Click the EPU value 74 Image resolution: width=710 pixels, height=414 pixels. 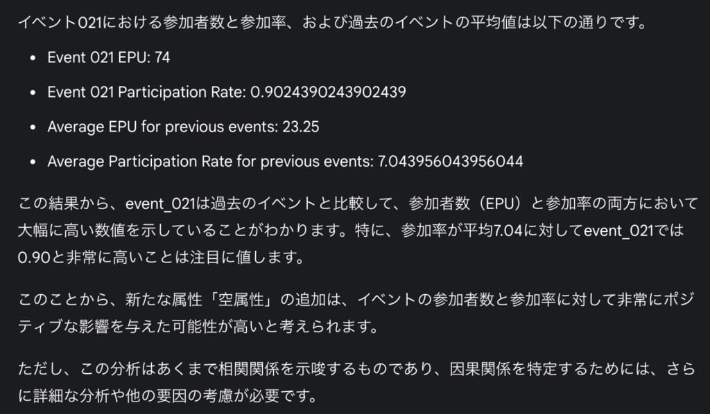coord(162,57)
